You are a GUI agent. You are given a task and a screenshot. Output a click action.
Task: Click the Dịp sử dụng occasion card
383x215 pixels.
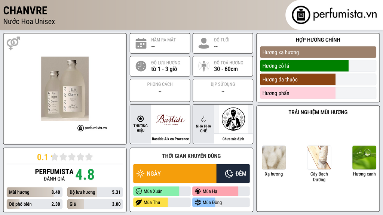pos(223,90)
